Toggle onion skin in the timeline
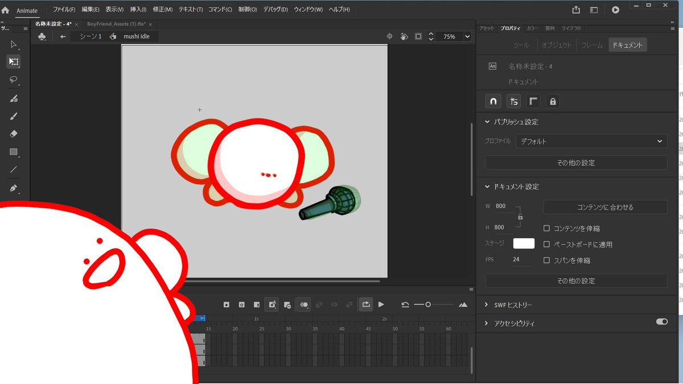 click(x=304, y=305)
